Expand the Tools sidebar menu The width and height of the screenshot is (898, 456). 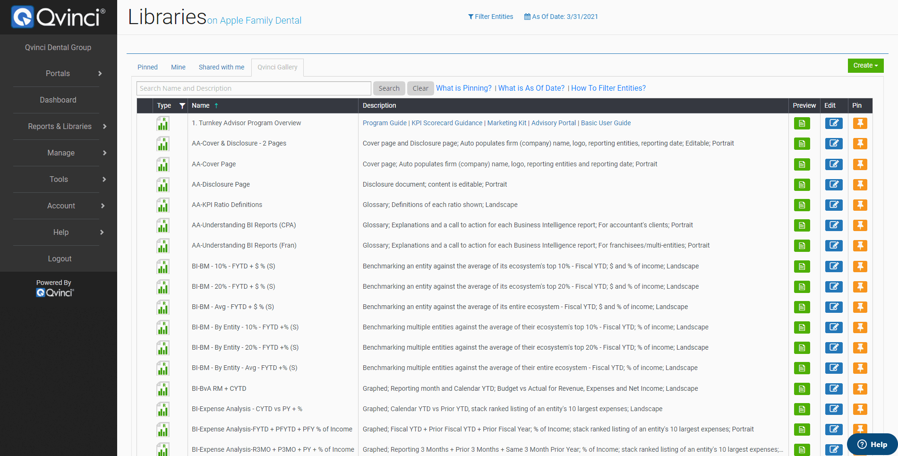click(x=59, y=180)
